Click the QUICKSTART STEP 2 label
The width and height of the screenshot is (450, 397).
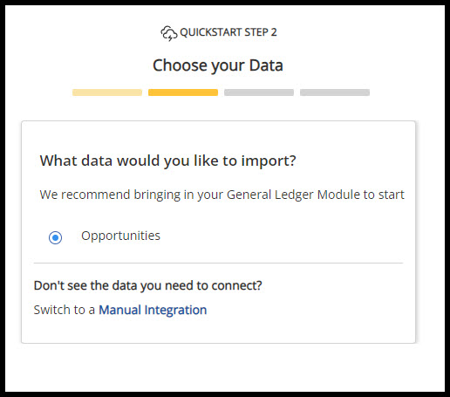coord(228,32)
